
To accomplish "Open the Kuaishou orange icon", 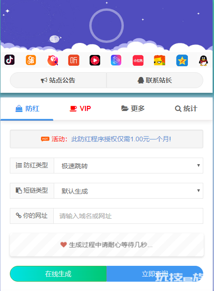I will (31, 60).
